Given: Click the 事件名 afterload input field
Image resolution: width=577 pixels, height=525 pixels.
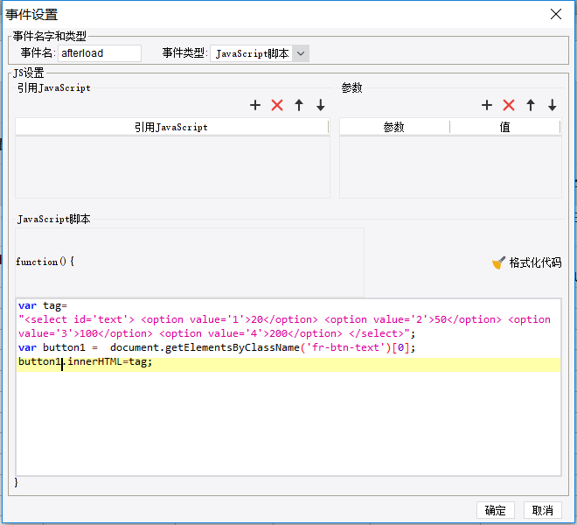Looking at the screenshot, I should [100, 53].
